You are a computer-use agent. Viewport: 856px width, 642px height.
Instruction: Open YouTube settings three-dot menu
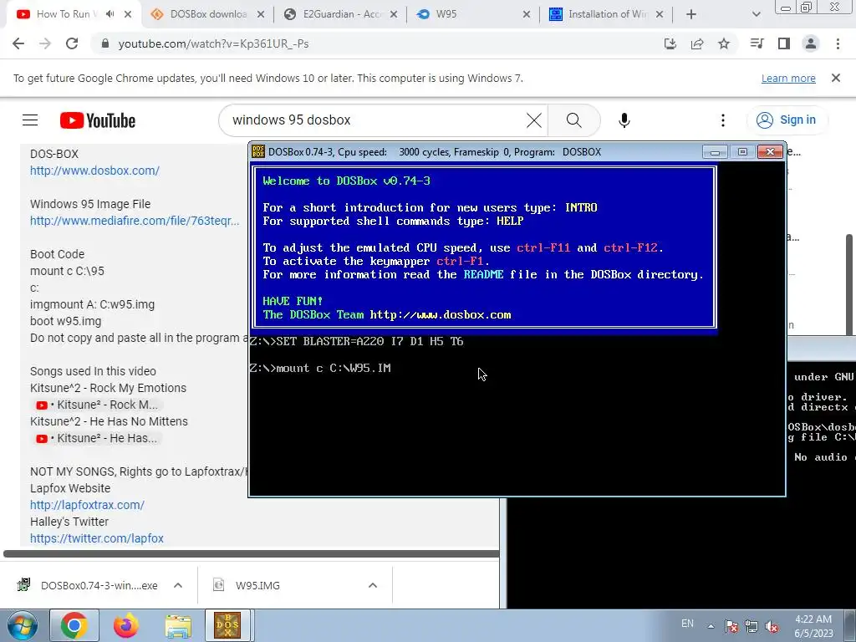pyautogui.click(x=723, y=120)
